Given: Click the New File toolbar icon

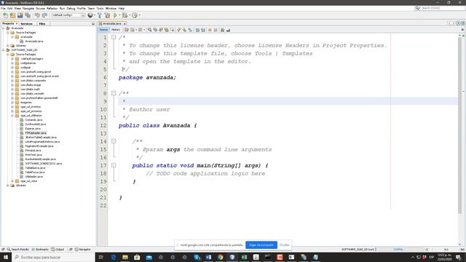Looking at the screenshot, I should pos(5,15).
